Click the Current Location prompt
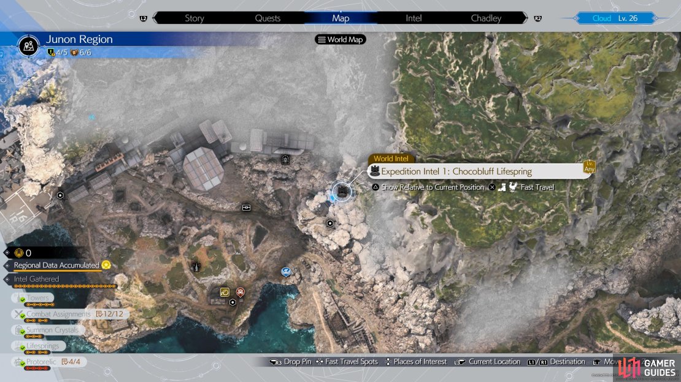The height and width of the screenshot is (382, 681). (487, 362)
